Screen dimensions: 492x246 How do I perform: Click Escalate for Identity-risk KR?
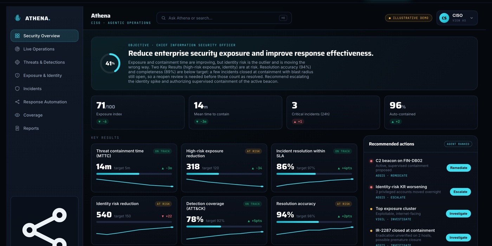click(x=460, y=192)
